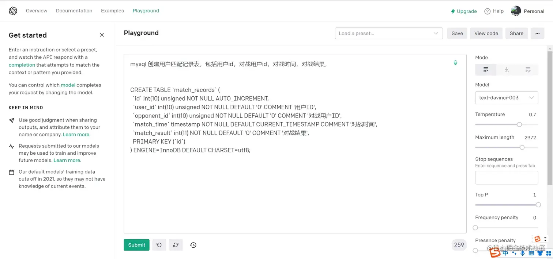
Task: Open the Documentation page
Action: click(74, 11)
